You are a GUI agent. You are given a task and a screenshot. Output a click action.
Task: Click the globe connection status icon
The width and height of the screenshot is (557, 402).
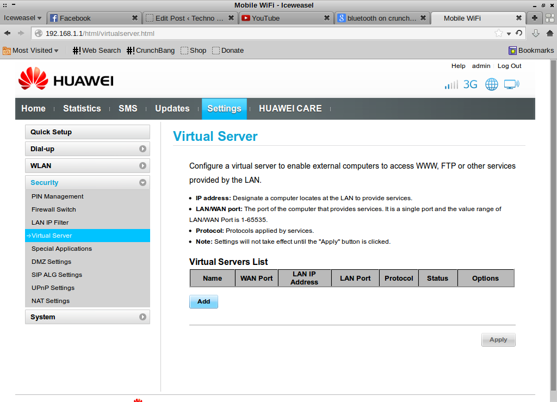click(492, 84)
